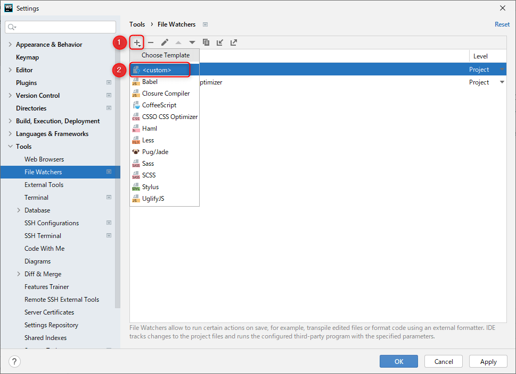516x374 pixels.
Task: Click the WebStorm logo in title bar
Action: tap(9, 8)
